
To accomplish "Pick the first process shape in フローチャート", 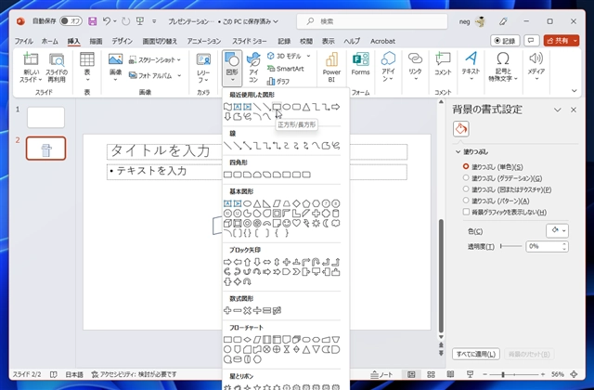I will (227, 340).
